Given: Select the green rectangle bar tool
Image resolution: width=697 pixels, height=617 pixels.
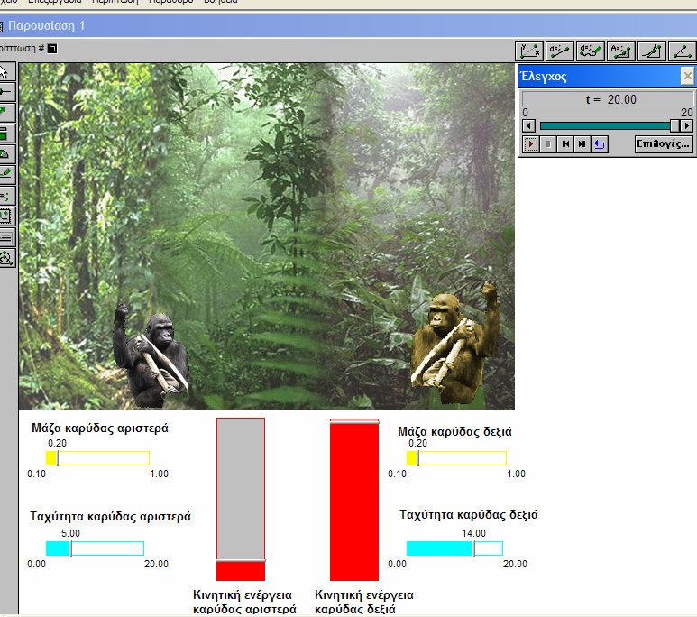Looking at the screenshot, I should point(6,134).
